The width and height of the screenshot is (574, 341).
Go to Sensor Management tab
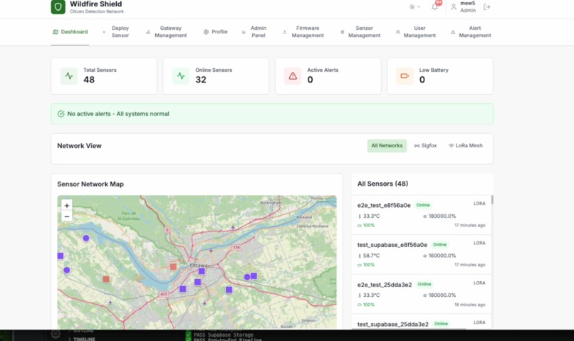(x=360, y=32)
